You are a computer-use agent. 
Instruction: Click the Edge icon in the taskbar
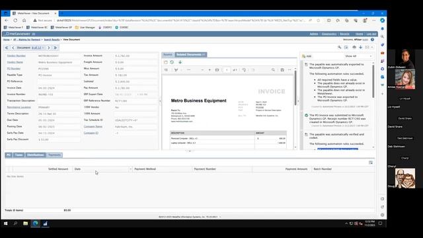click(x=35, y=223)
